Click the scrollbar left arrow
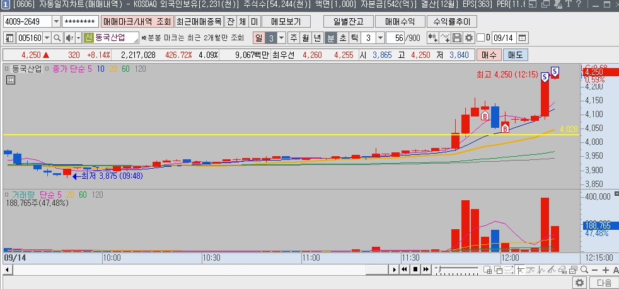619x289 pixels. [x=7, y=269]
